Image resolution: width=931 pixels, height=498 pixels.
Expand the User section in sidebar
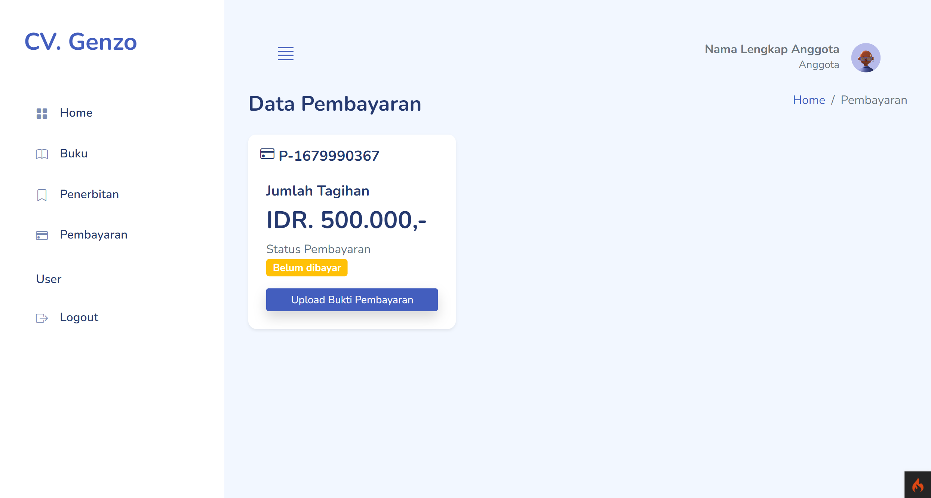(x=48, y=279)
